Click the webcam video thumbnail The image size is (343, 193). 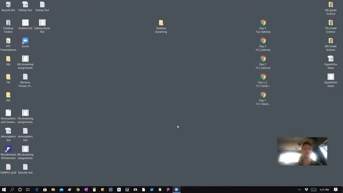point(302,151)
